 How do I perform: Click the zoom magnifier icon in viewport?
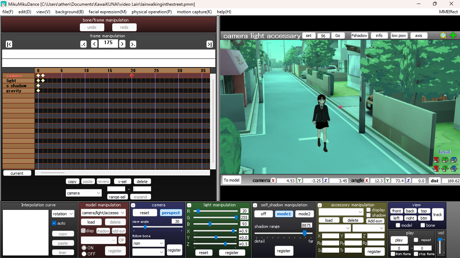[x=443, y=36]
